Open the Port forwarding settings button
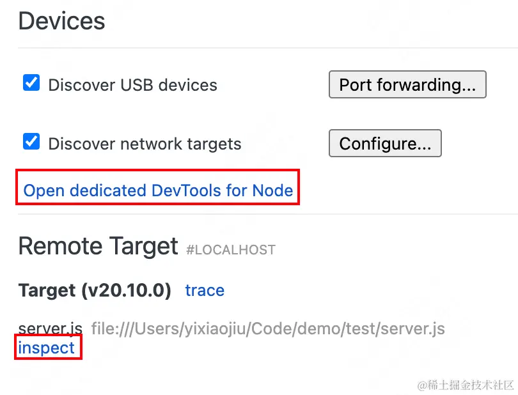 pyautogui.click(x=407, y=85)
